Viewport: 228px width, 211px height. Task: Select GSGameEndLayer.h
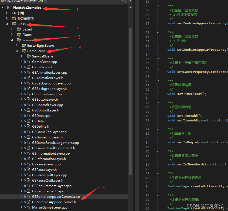(x=47, y=137)
